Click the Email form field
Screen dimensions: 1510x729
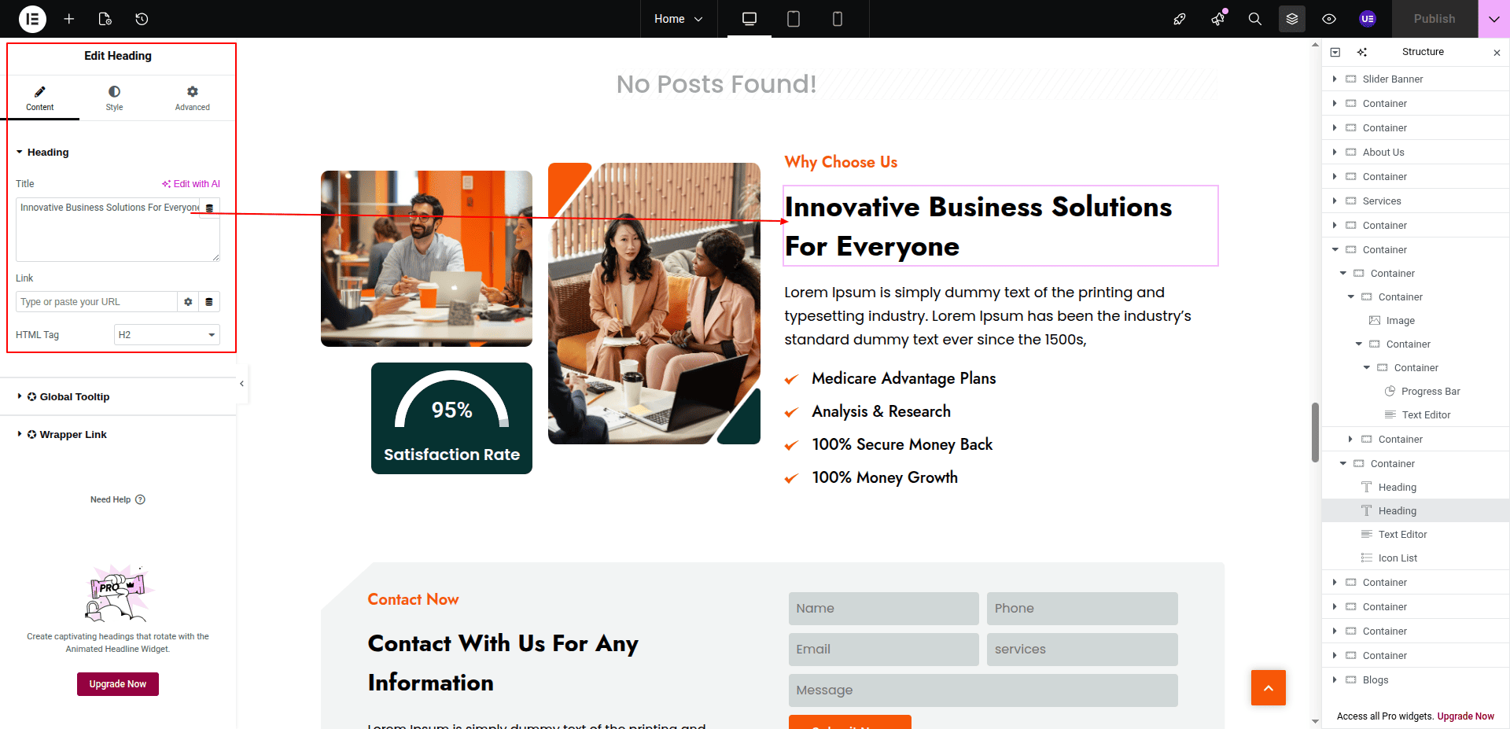[884, 650]
